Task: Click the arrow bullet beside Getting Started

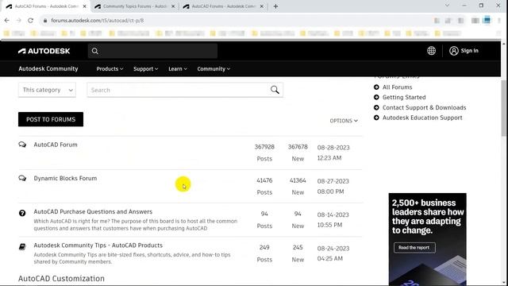Action: point(376,97)
